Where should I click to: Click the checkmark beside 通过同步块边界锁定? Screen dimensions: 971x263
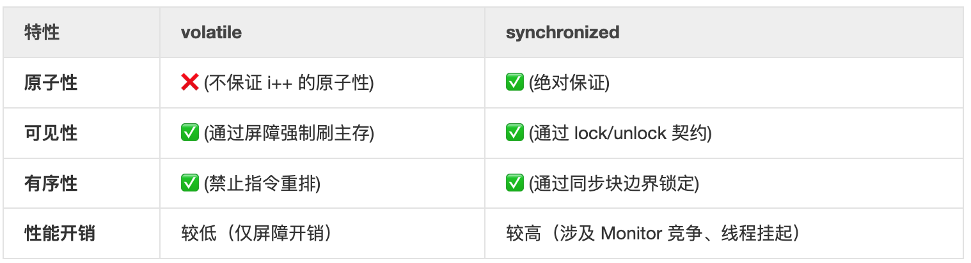[515, 183]
